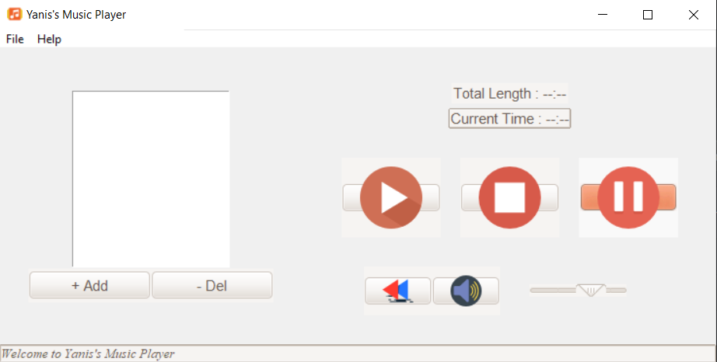Close Yanis's Music Player window
Image resolution: width=717 pixels, height=362 pixels.
pyautogui.click(x=693, y=15)
